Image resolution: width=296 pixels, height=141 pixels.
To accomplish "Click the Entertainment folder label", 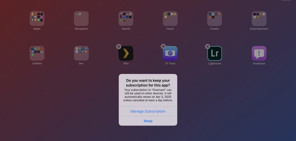I will click(259, 29).
